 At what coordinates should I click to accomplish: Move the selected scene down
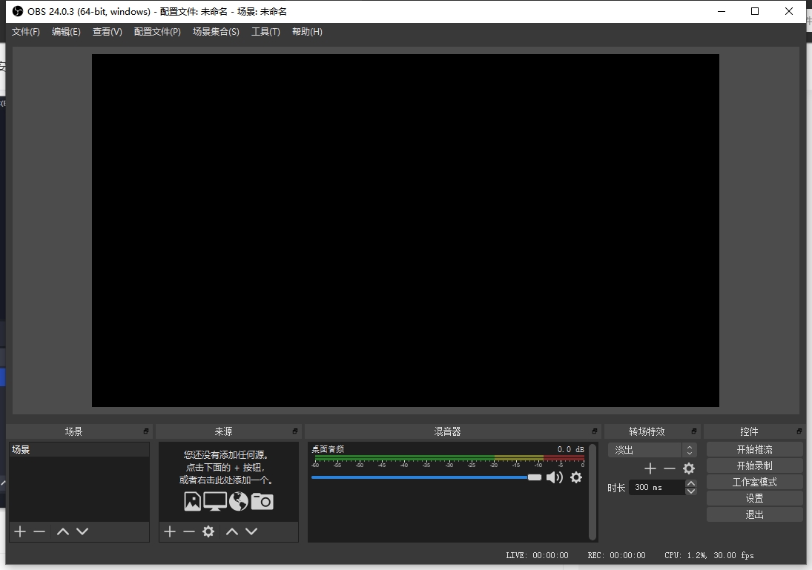[x=82, y=531]
